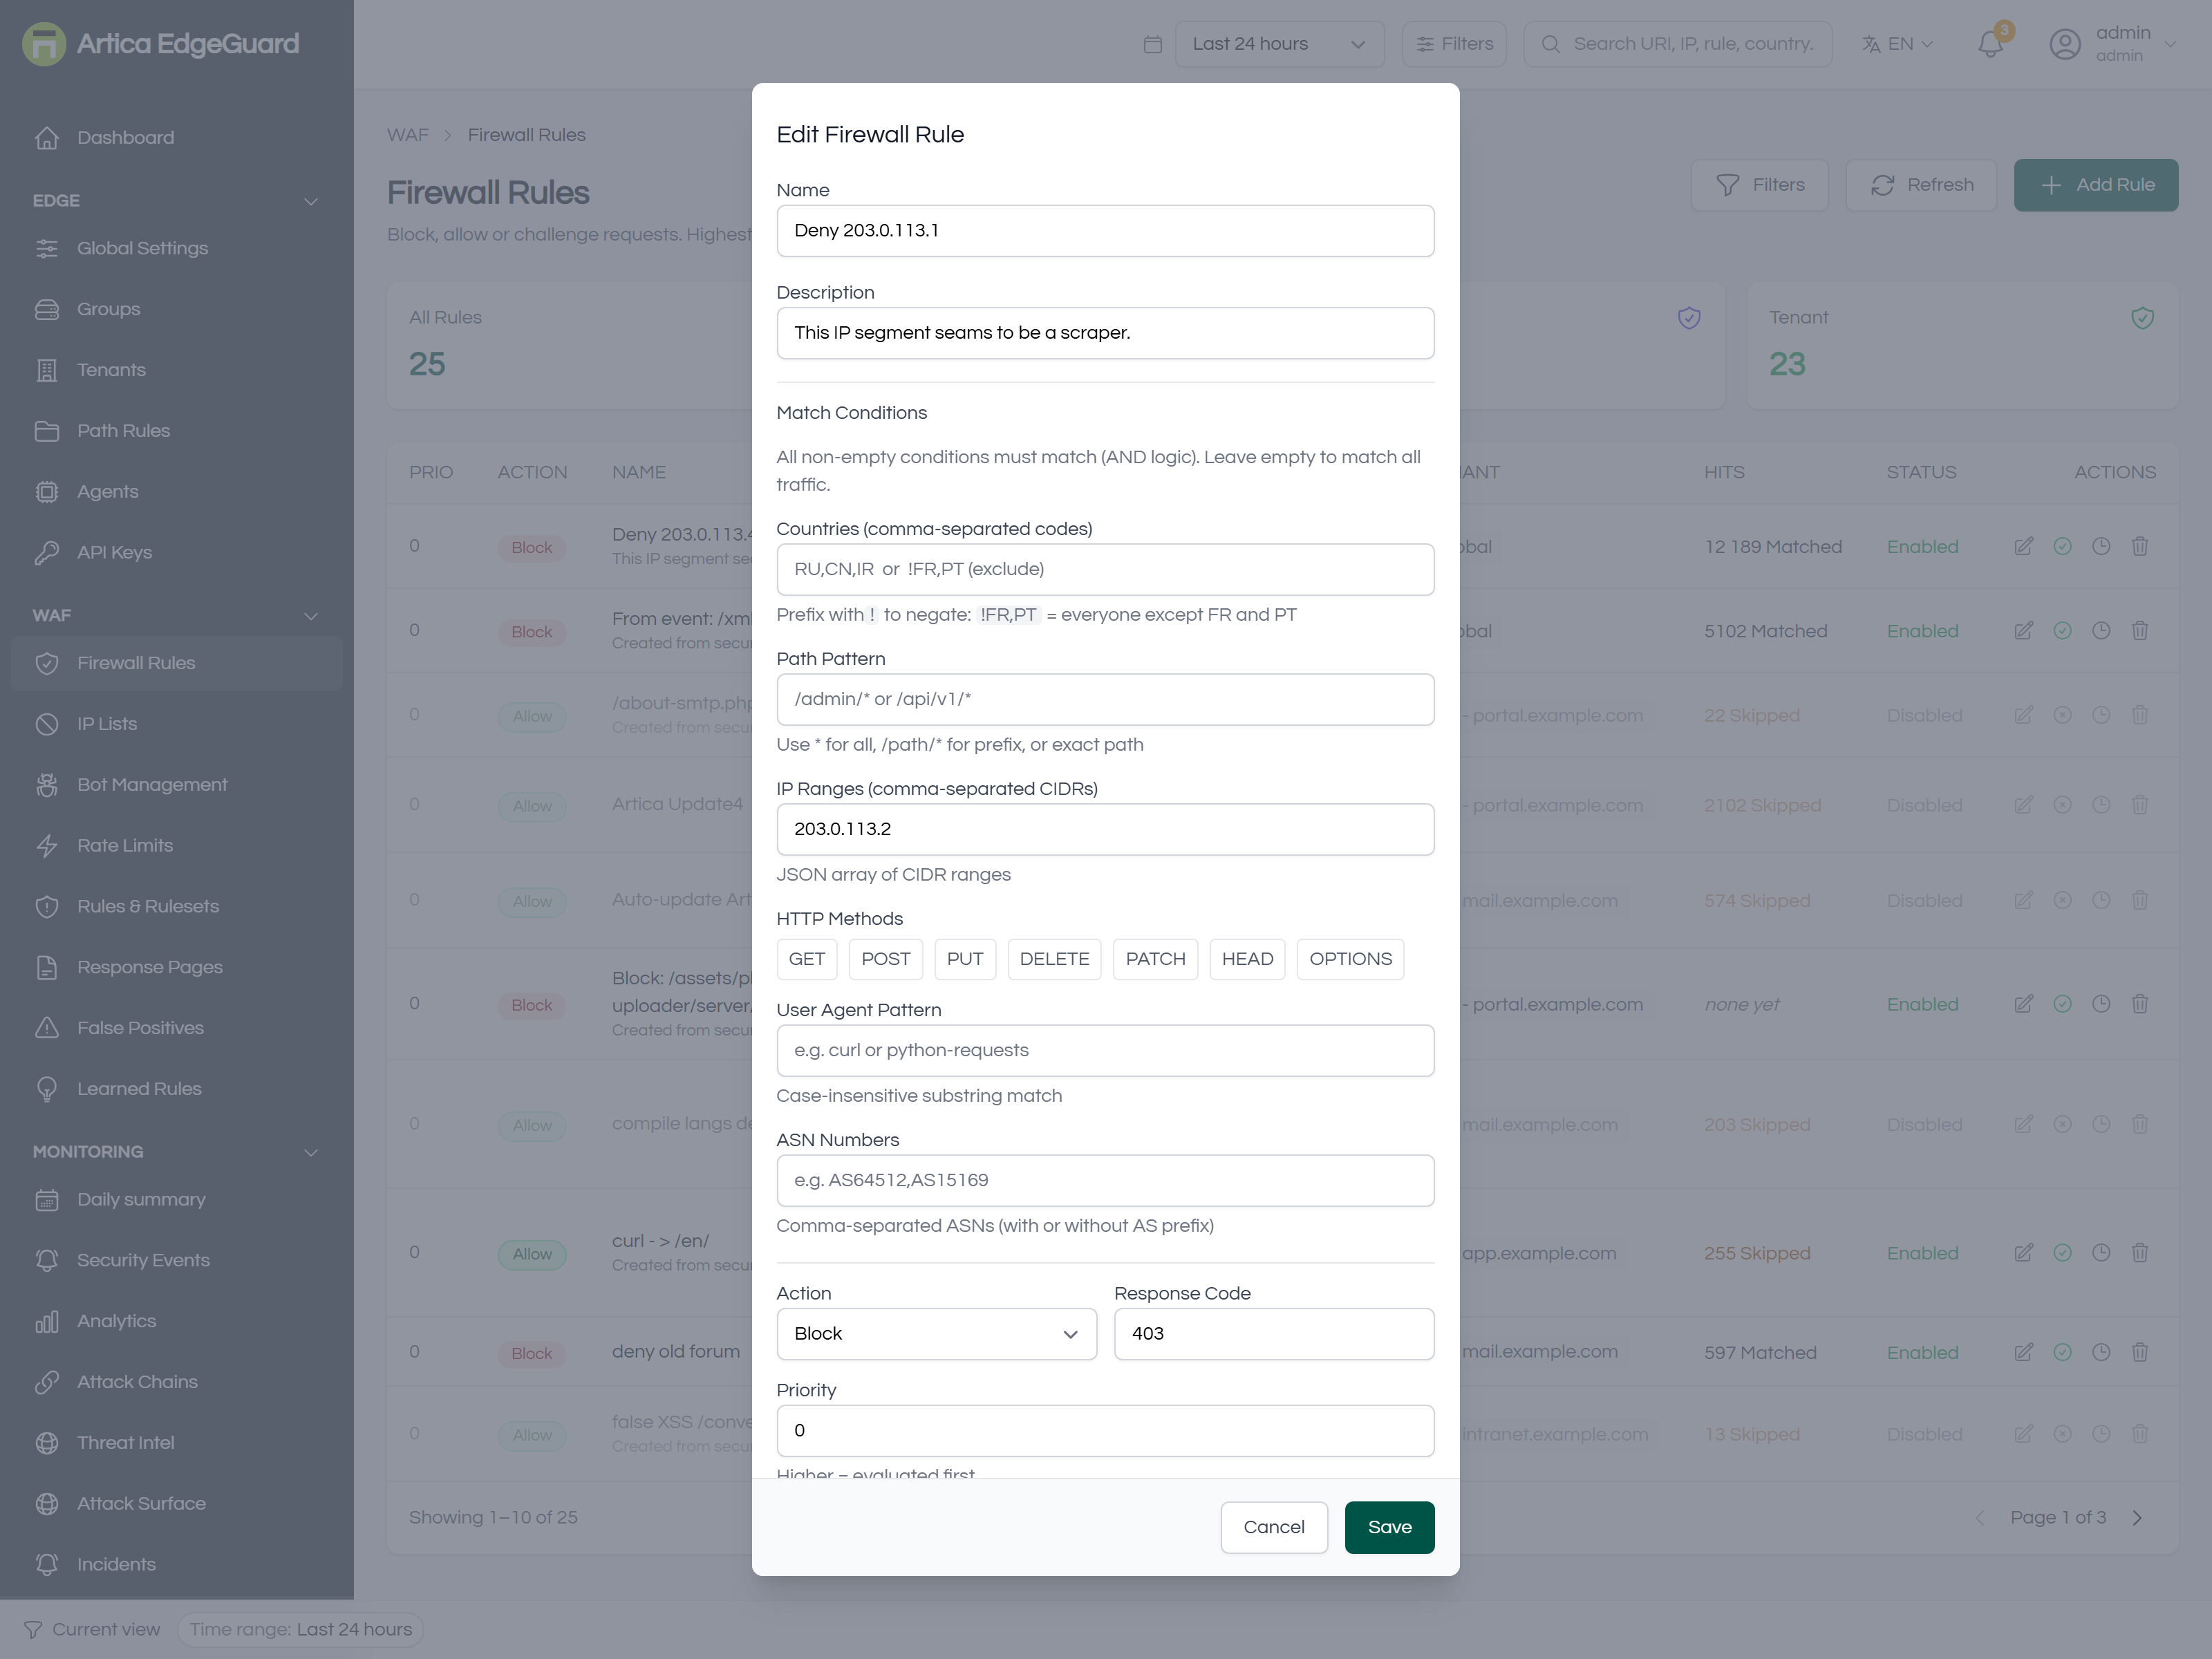This screenshot has width=2212, height=1659.
Task: Toggle the GET HTTP method
Action: coord(806,959)
